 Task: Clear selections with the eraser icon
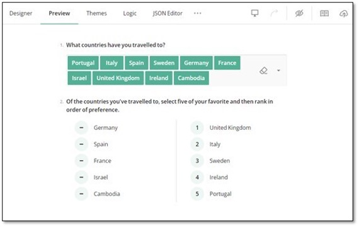pyautogui.click(x=263, y=71)
